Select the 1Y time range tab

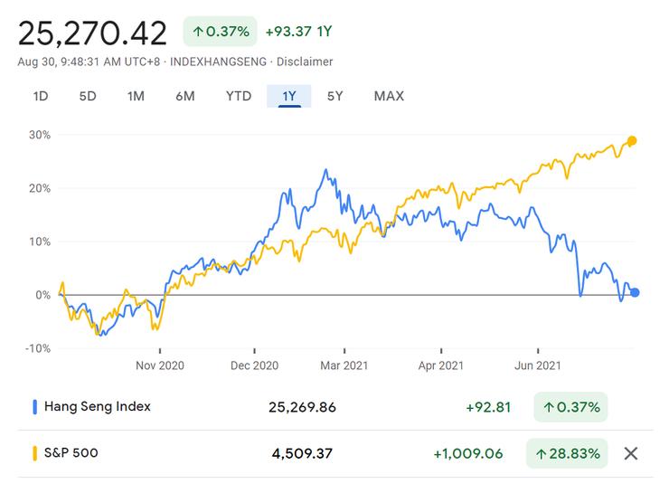pos(289,96)
